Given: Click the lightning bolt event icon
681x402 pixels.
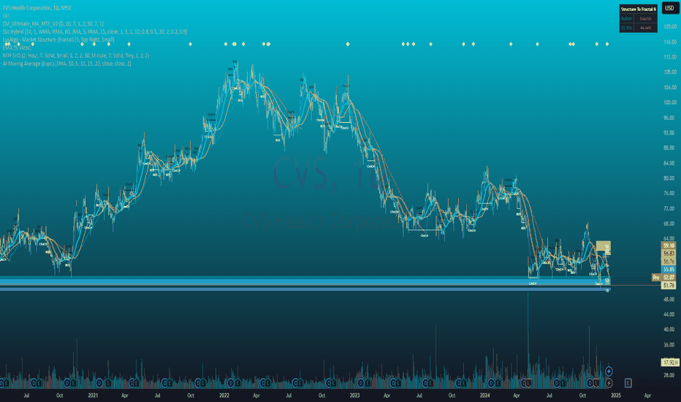Looking at the screenshot, I should coord(609,383).
